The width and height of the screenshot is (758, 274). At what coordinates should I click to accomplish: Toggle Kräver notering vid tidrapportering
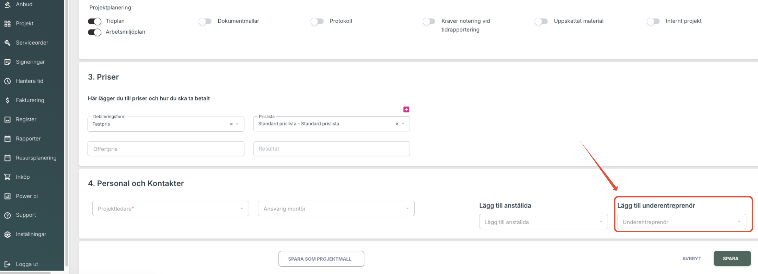429,21
